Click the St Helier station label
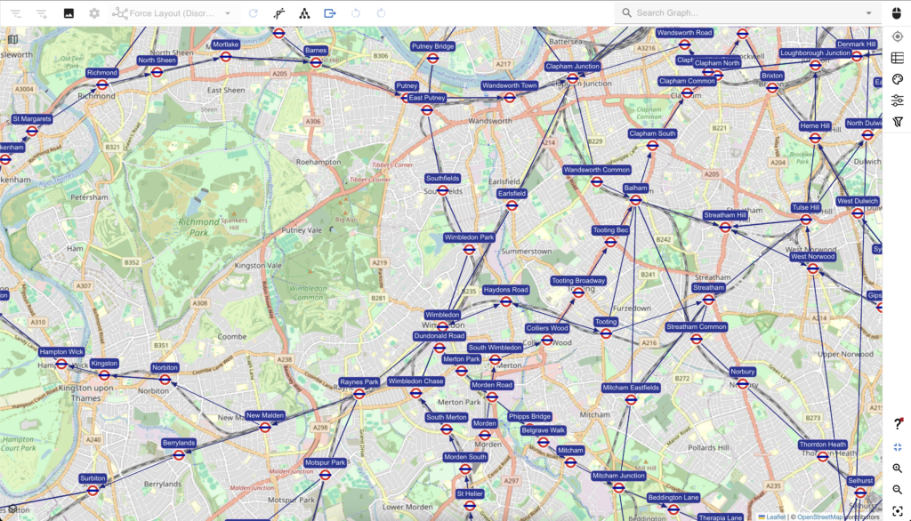This screenshot has width=911, height=521. [x=470, y=493]
